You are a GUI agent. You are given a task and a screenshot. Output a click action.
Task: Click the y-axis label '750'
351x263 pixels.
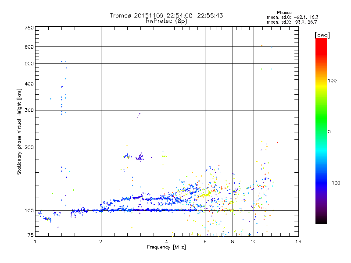pyautogui.click(x=29, y=28)
